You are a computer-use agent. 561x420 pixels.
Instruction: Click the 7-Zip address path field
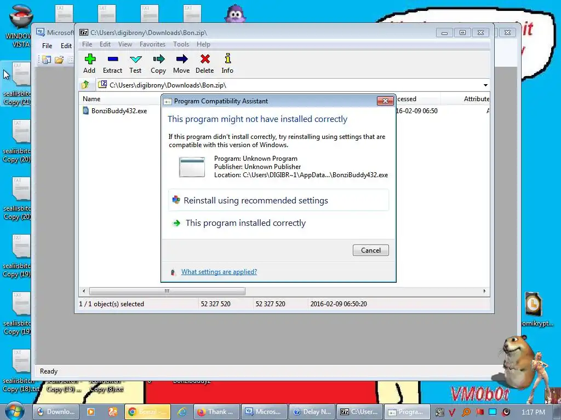pyautogui.click(x=288, y=85)
